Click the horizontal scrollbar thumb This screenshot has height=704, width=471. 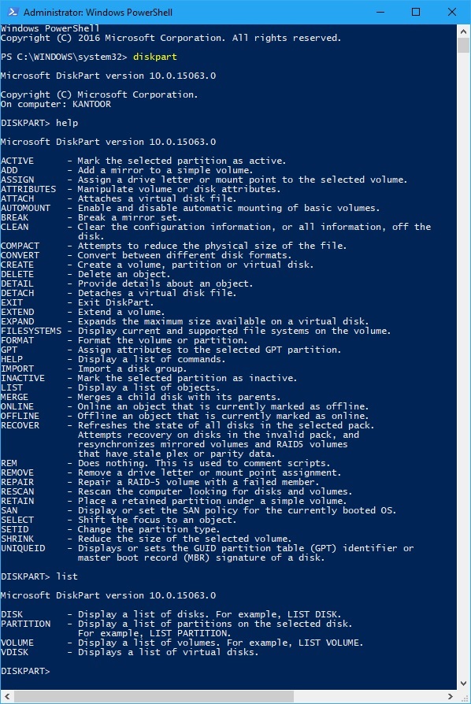pos(154,696)
